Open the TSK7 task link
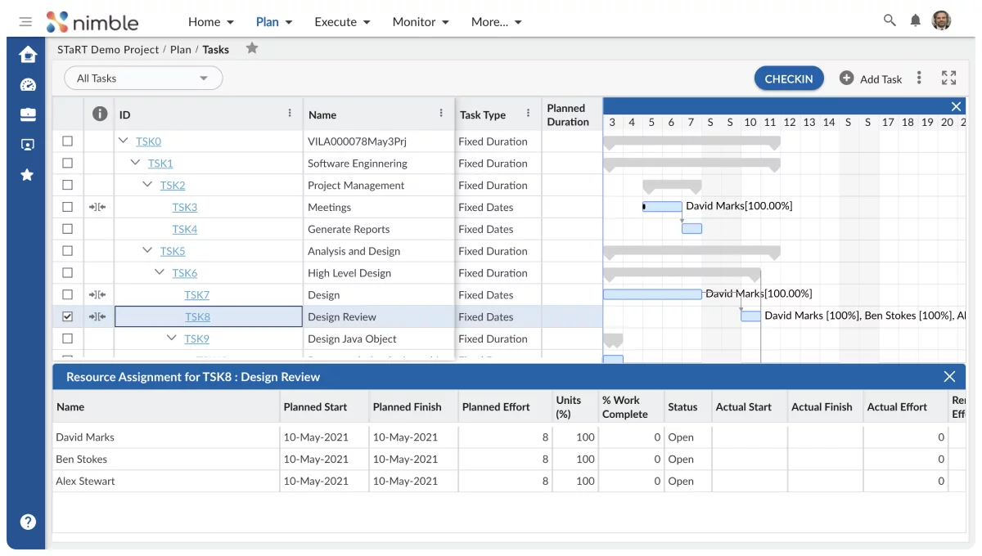Image resolution: width=982 pixels, height=556 pixels. click(x=196, y=295)
